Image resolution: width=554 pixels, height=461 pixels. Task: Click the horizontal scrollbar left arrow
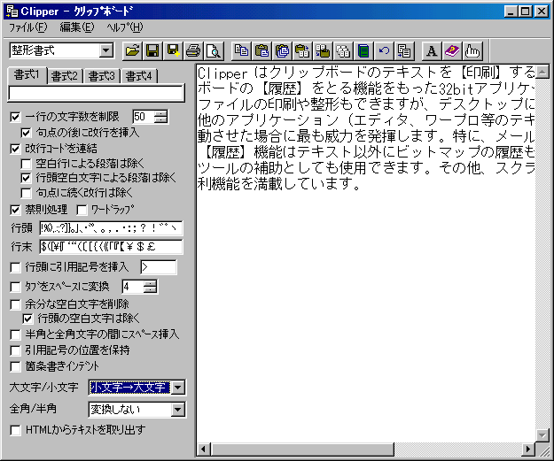204,449
